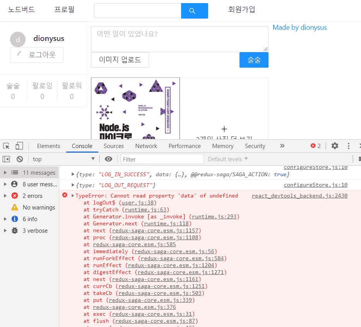This screenshot has height=327, width=361.
Task: Expand the LOG_OUT_REQUEST object
Action: tap(73, 185)
